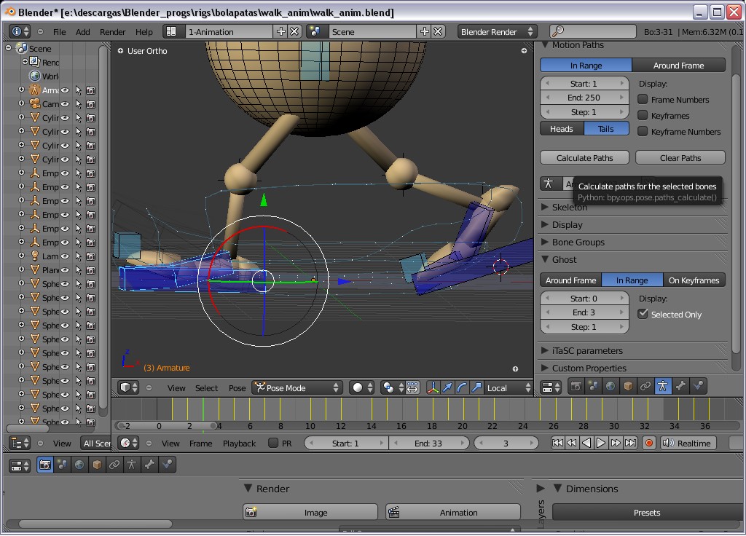Image resolution: width=746 pixels, height=536 pixels.
Task: Open the Help menu
Action: coord(144,32)
